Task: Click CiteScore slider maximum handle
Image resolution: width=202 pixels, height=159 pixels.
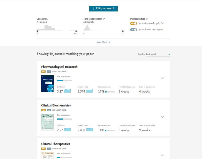Action: 76,31
